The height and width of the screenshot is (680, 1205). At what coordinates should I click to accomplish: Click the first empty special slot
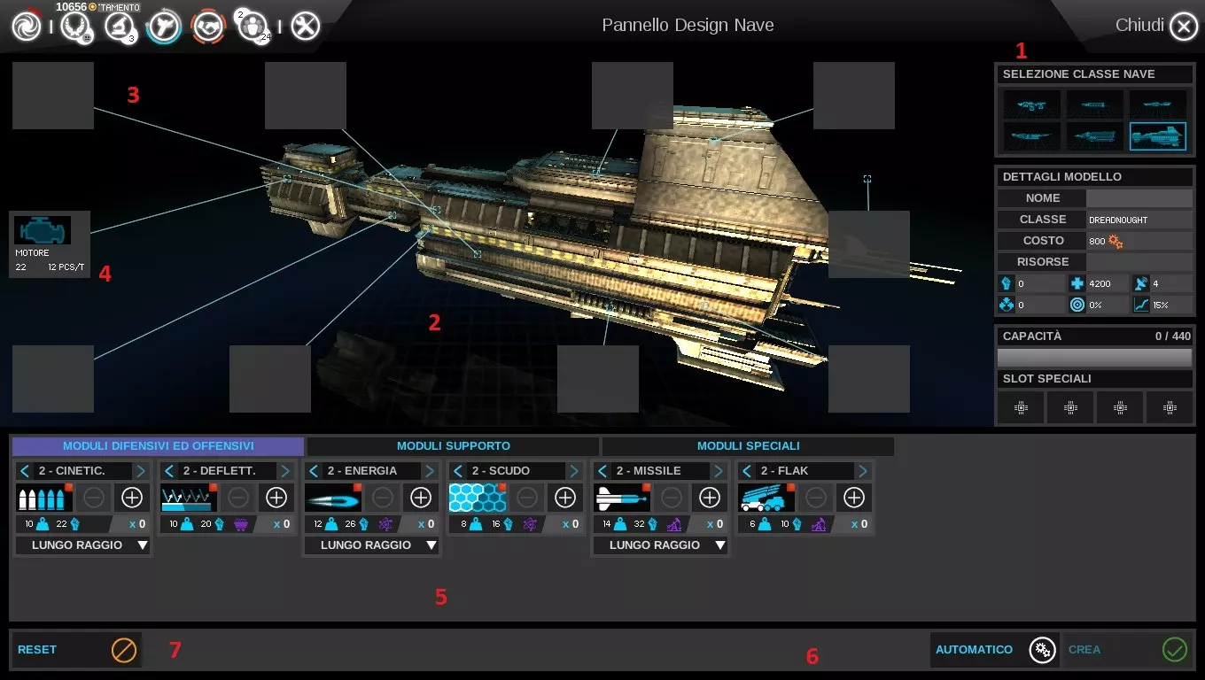click(x=1021, y=407)
